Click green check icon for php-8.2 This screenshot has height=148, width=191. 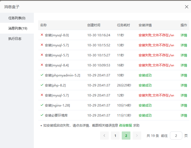pyautogui.click(x=42, y=85)
